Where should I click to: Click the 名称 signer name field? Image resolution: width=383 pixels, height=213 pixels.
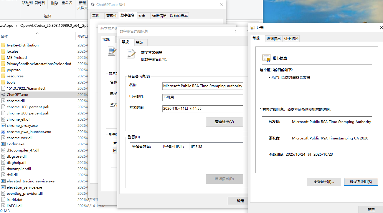[203, 86]
